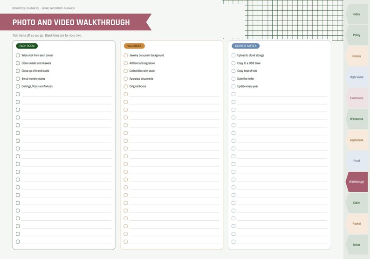Switch to the Rooms tab
This screenshot has width=370, height=259.
coord(356,56)
